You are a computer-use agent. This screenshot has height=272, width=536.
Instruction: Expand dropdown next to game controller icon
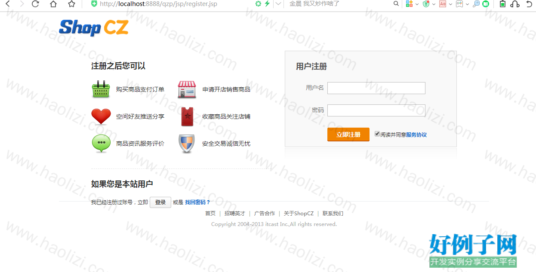pos(467,4)
